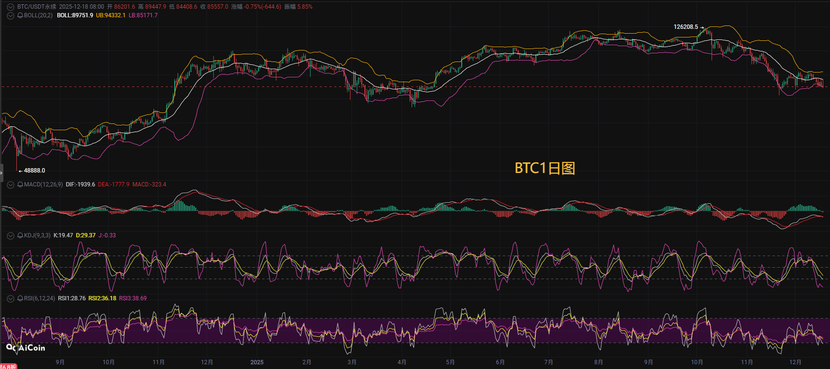Click the red discount badge at bottom-left
Image resolution: width=830 pixels, height=369 pixels.
tap(8, 367)
